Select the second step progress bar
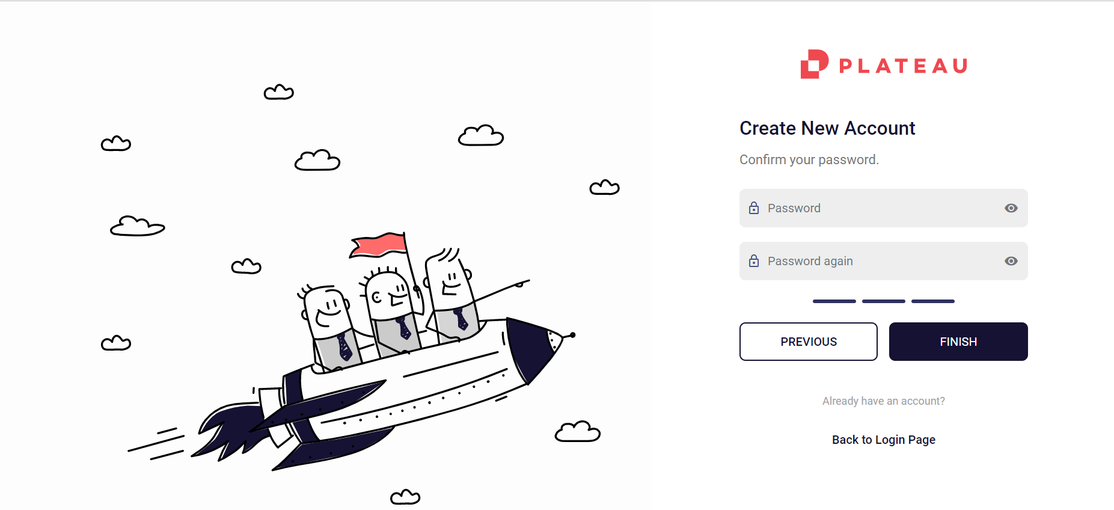The width and height of the screenshot is (1114, 510). click(883, 301)
